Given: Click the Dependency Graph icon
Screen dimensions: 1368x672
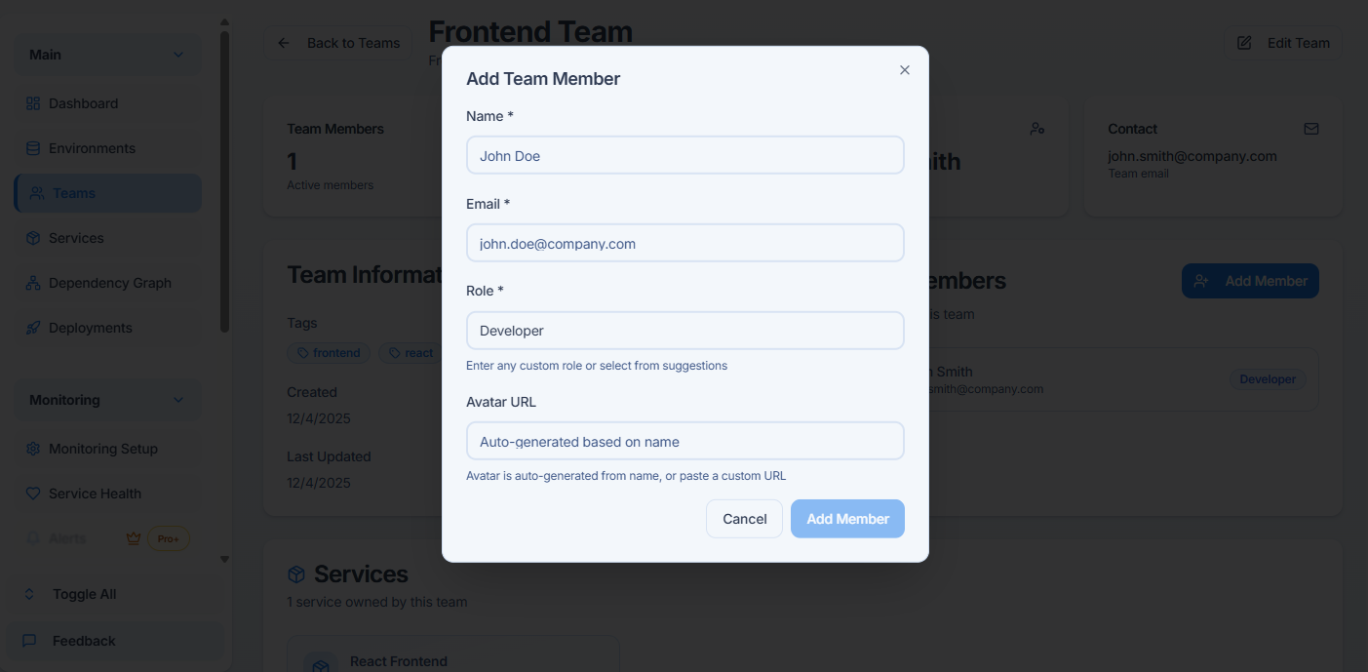Looking at the screenshot, I should coord(33,283).
